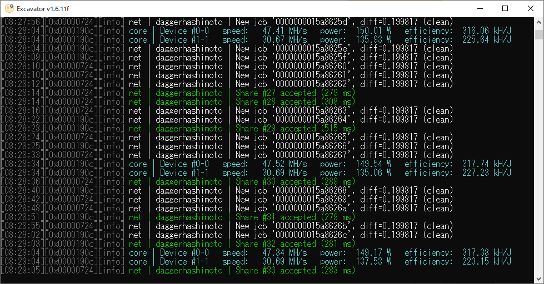Image resolution: width=544 pixels, height=284 pixels.
Task: Click the power value 150.01 W
Action: (x=373, y=31)
